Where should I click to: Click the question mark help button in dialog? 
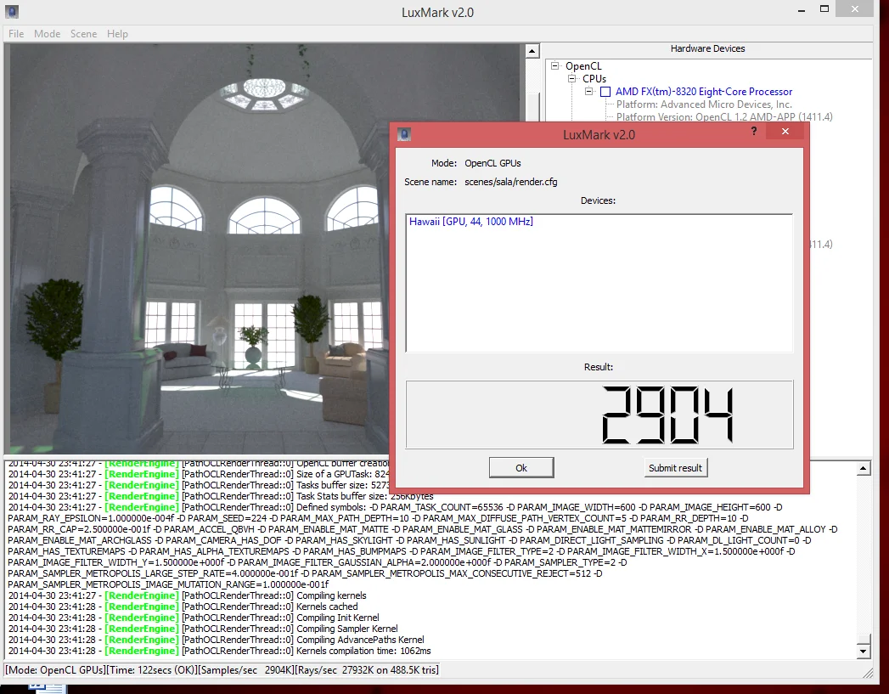click(x=753, y=131)
